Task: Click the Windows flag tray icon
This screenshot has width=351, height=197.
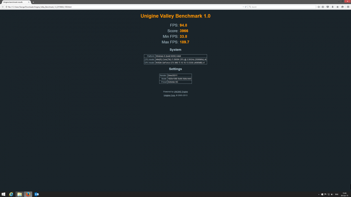Action: (322, 194)
